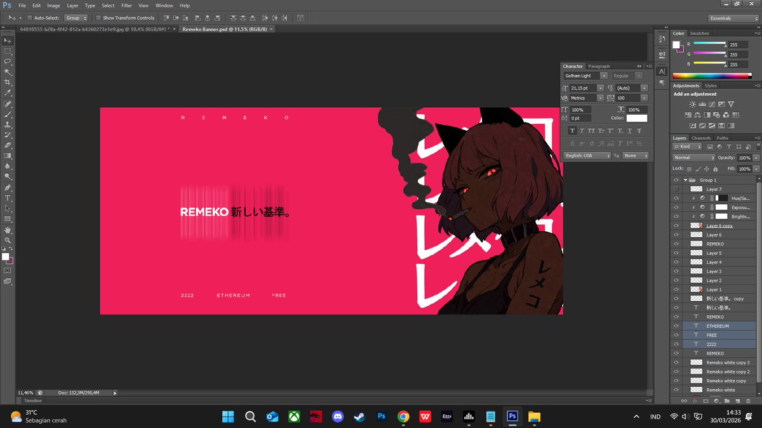Screen dimensions: 762x428
Task: Open Discord from the taskbar
Action: point(337,417)
